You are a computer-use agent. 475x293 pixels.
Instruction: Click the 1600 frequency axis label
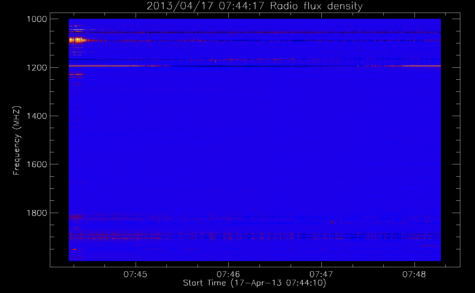coord(37,164)
